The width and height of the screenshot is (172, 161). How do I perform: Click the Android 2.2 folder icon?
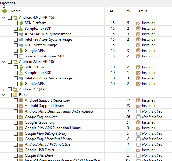(x=15, y=89)
